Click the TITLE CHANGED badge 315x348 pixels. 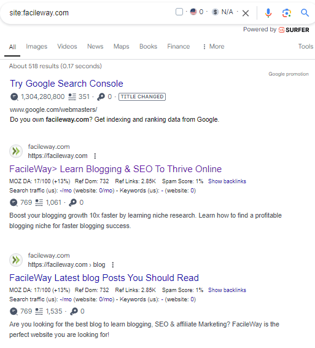tap(142, 97)
